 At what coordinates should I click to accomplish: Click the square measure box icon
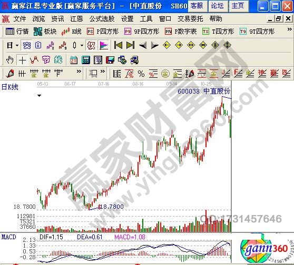[93, 74]
